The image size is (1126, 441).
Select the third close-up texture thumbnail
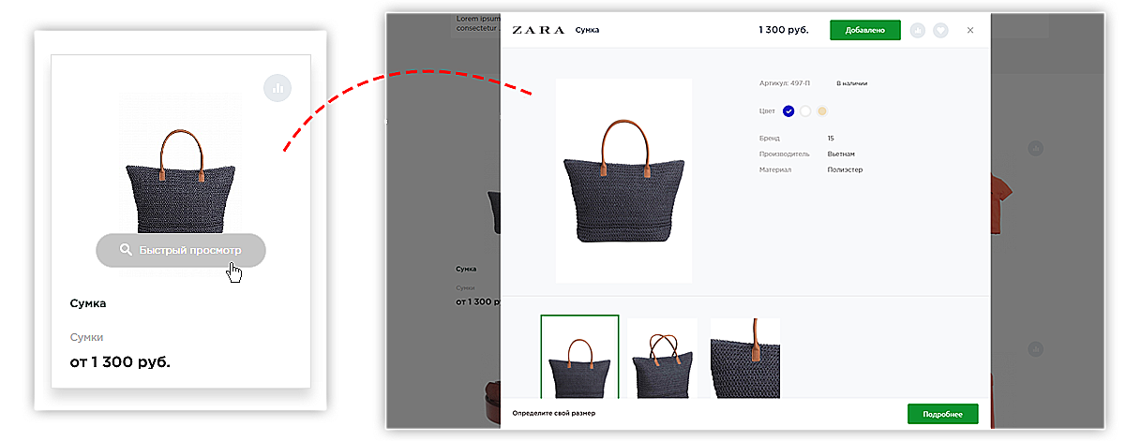745,359
